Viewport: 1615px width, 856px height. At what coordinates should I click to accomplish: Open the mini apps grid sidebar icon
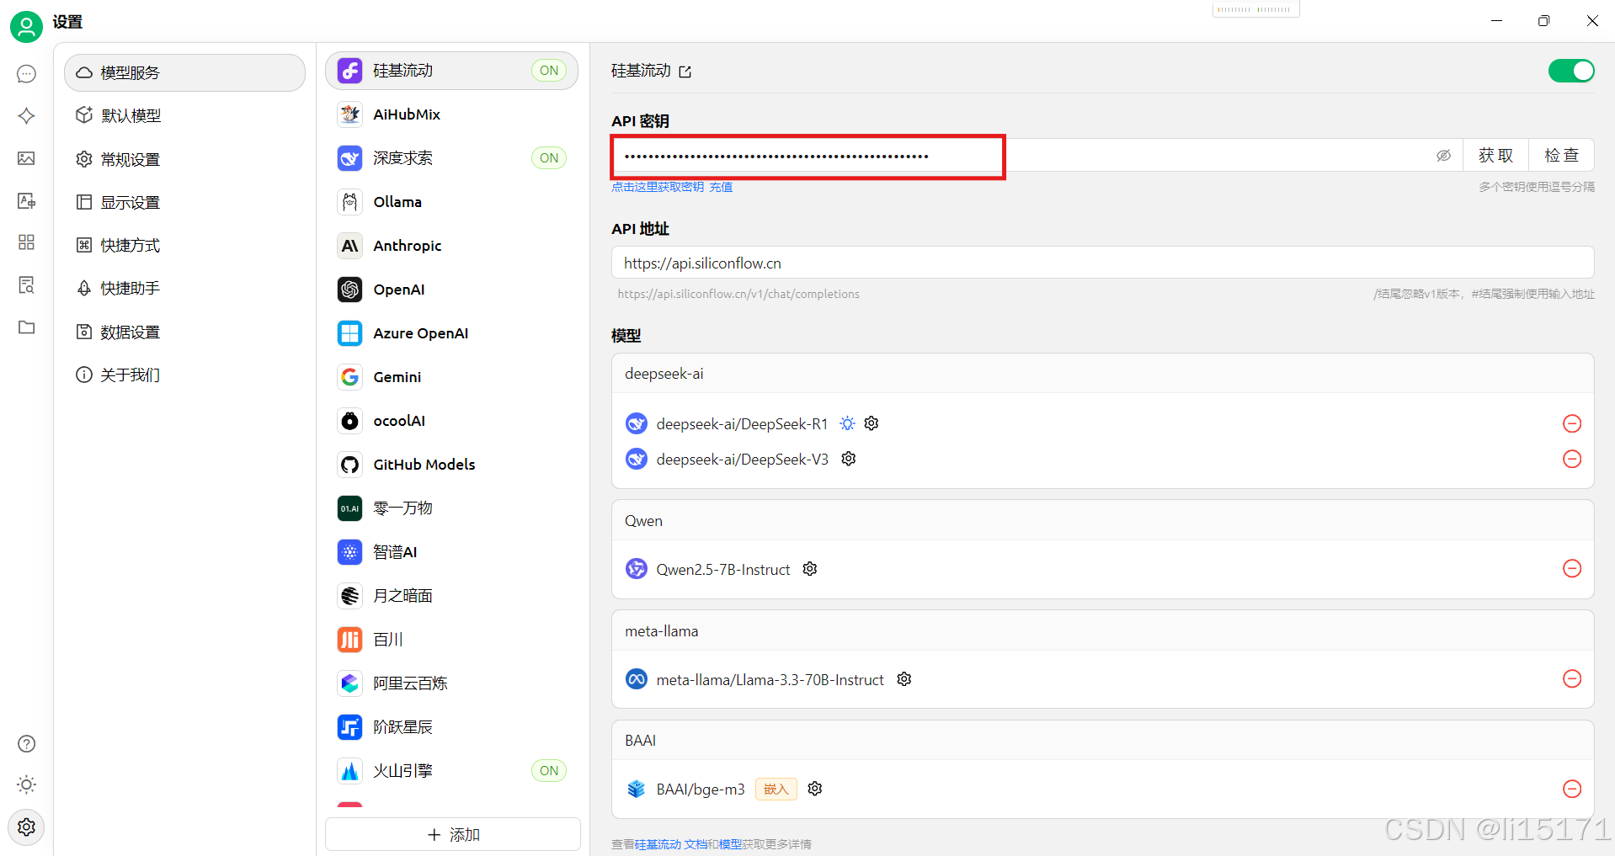(x=26, y=242)
